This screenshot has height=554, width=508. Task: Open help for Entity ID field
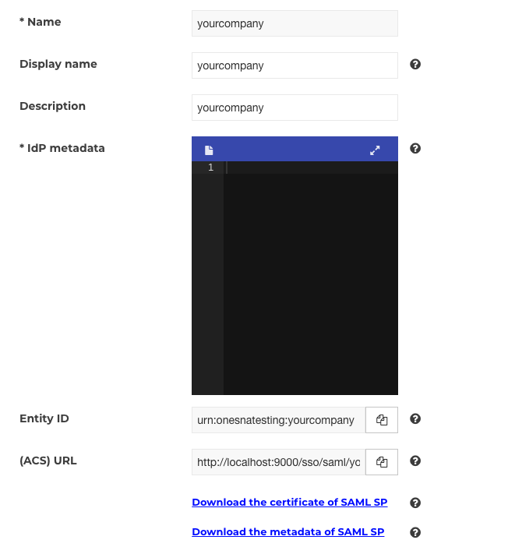coord(415,418)
